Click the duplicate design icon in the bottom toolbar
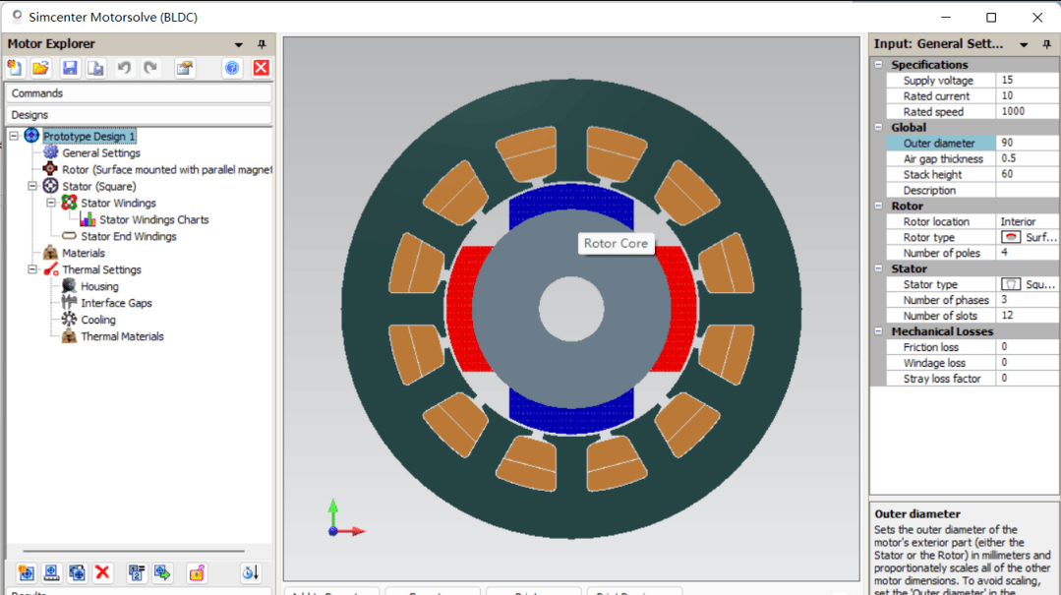The width and height of the screenshot is (1061, 595). click(x=77, y=573)
